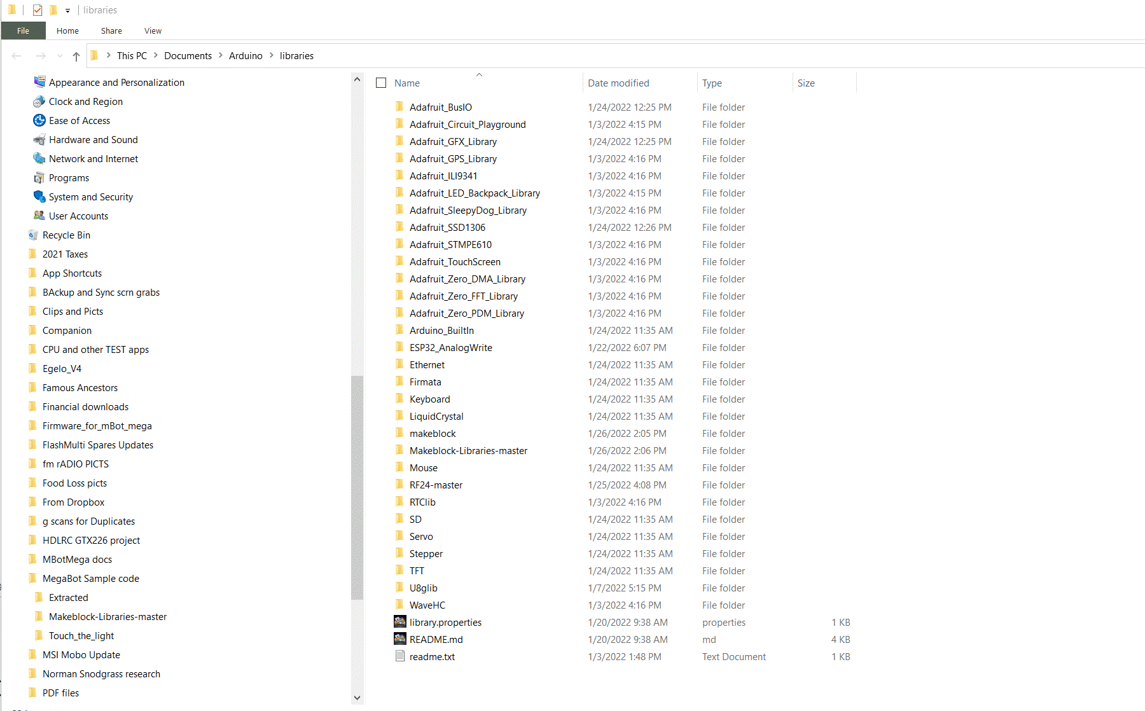Click the Appearance and Personalization icon
This screenshot has width=1145, height=711.
39,82
